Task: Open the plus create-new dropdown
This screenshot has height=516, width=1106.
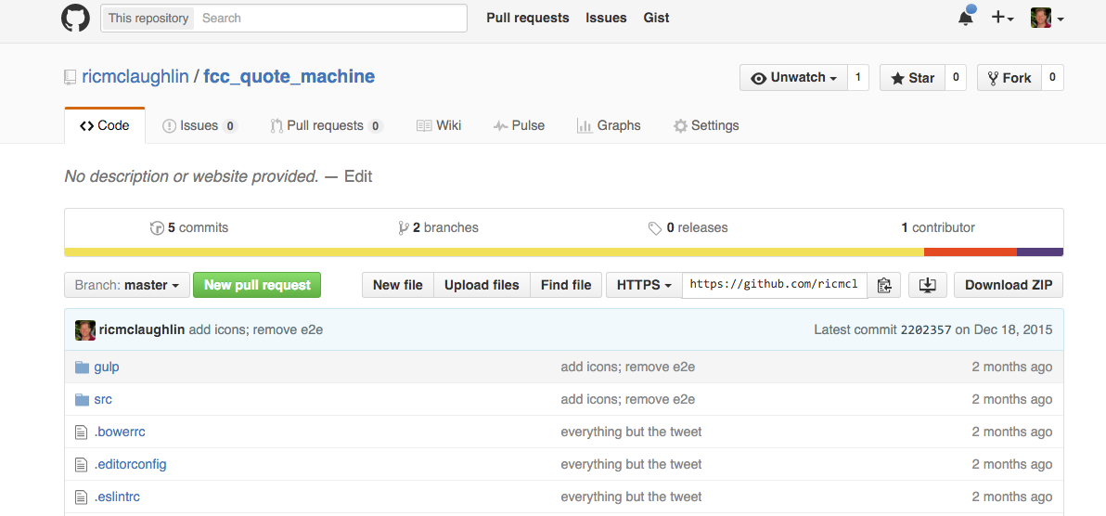Action: pos(1002,18)
